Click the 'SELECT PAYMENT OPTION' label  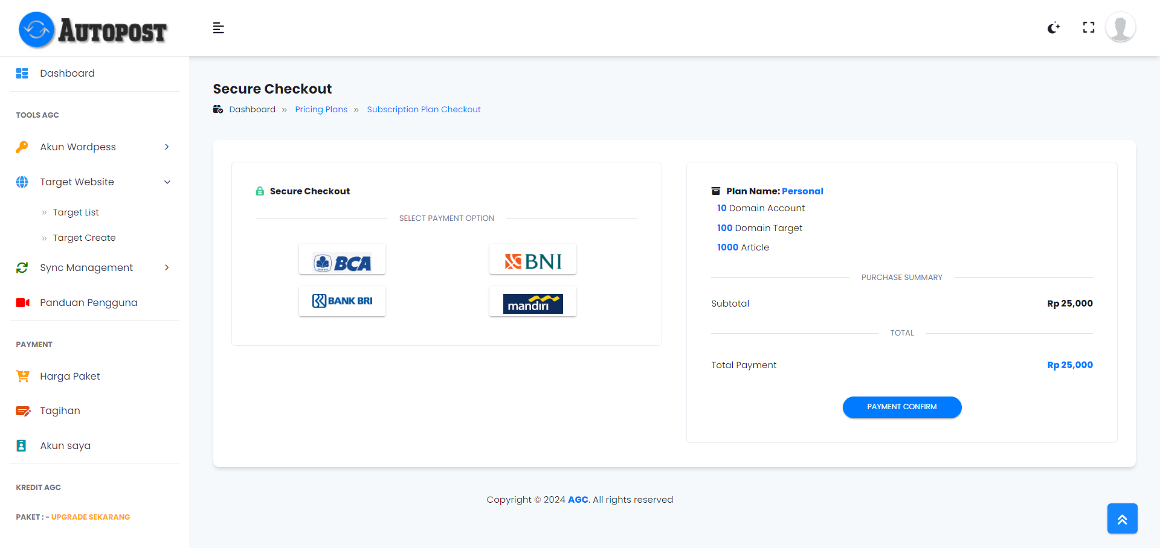coord(446,218)
